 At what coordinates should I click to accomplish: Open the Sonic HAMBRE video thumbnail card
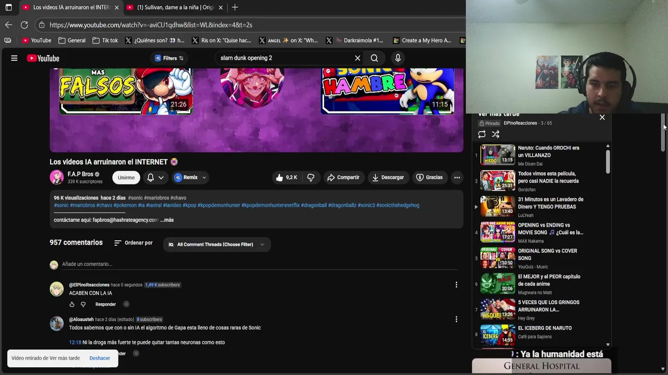click(x=387, y=91)
